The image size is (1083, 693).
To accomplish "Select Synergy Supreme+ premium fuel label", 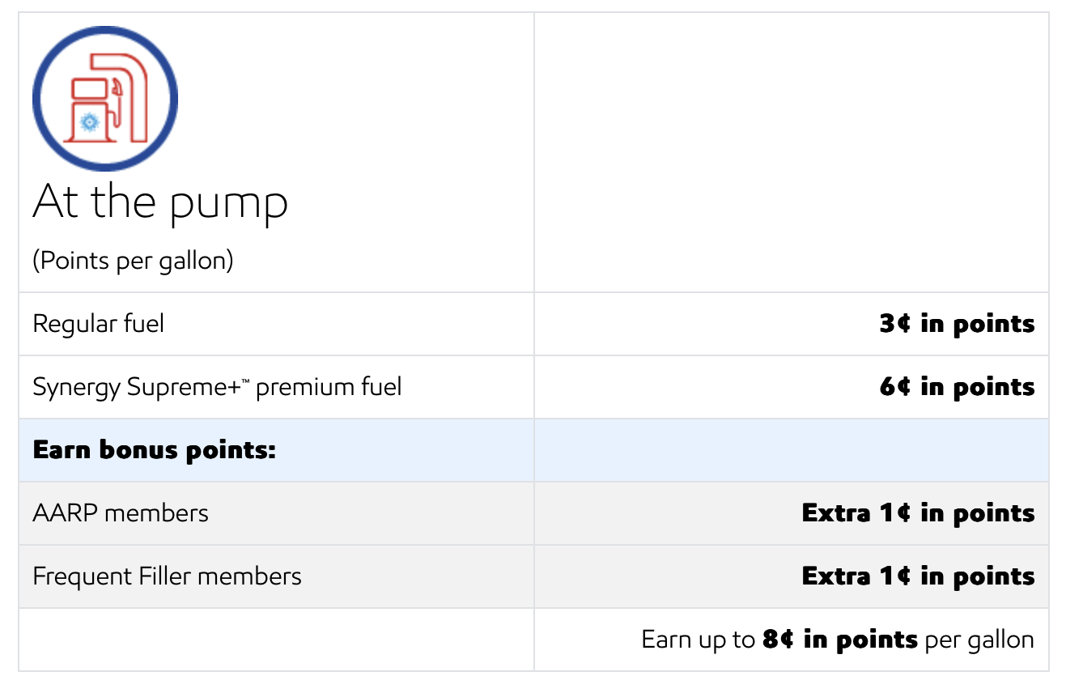I will click(x=217, y=387).
